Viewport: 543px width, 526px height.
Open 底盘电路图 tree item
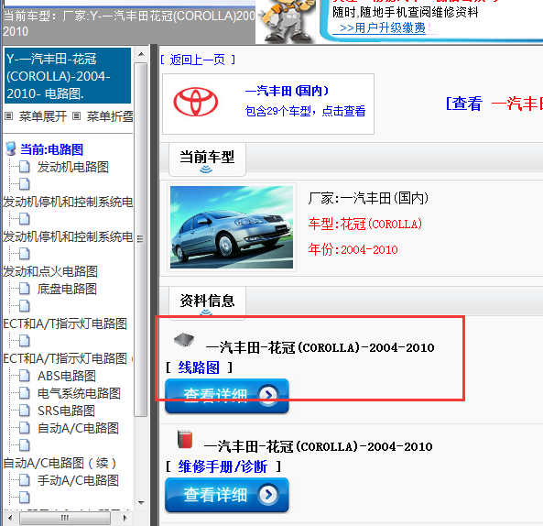[x=67, y=289]
